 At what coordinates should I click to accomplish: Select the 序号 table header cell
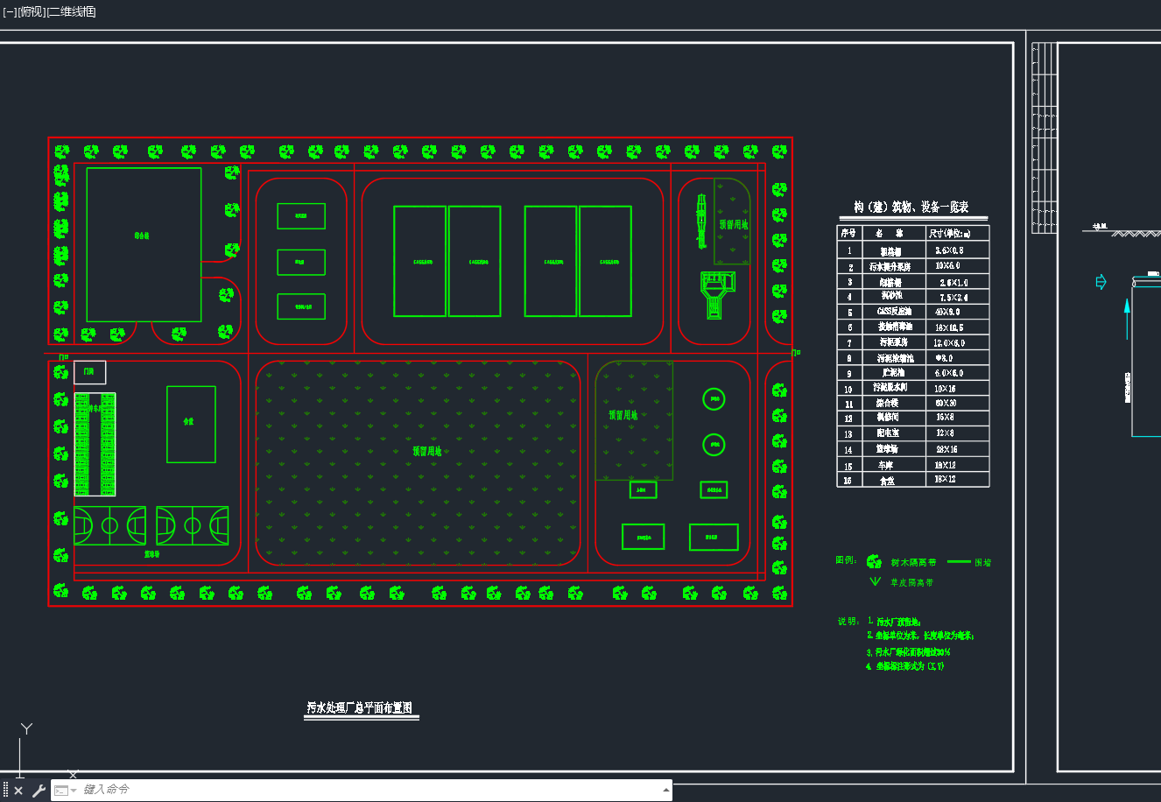848,233
